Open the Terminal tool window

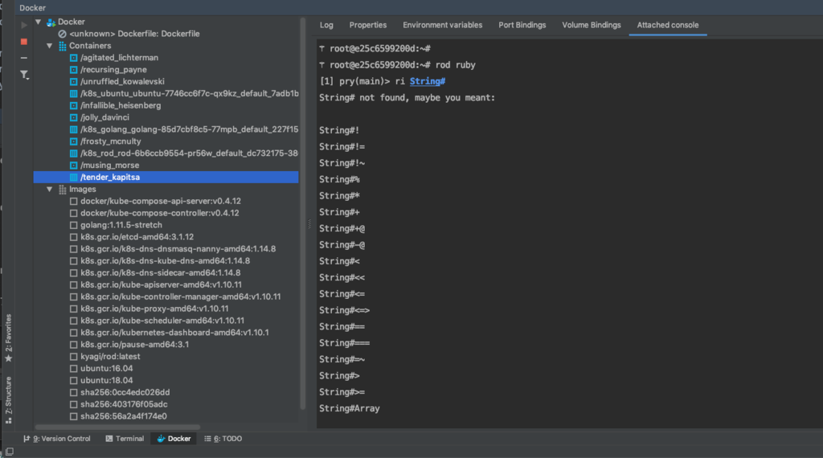[125, 439]
